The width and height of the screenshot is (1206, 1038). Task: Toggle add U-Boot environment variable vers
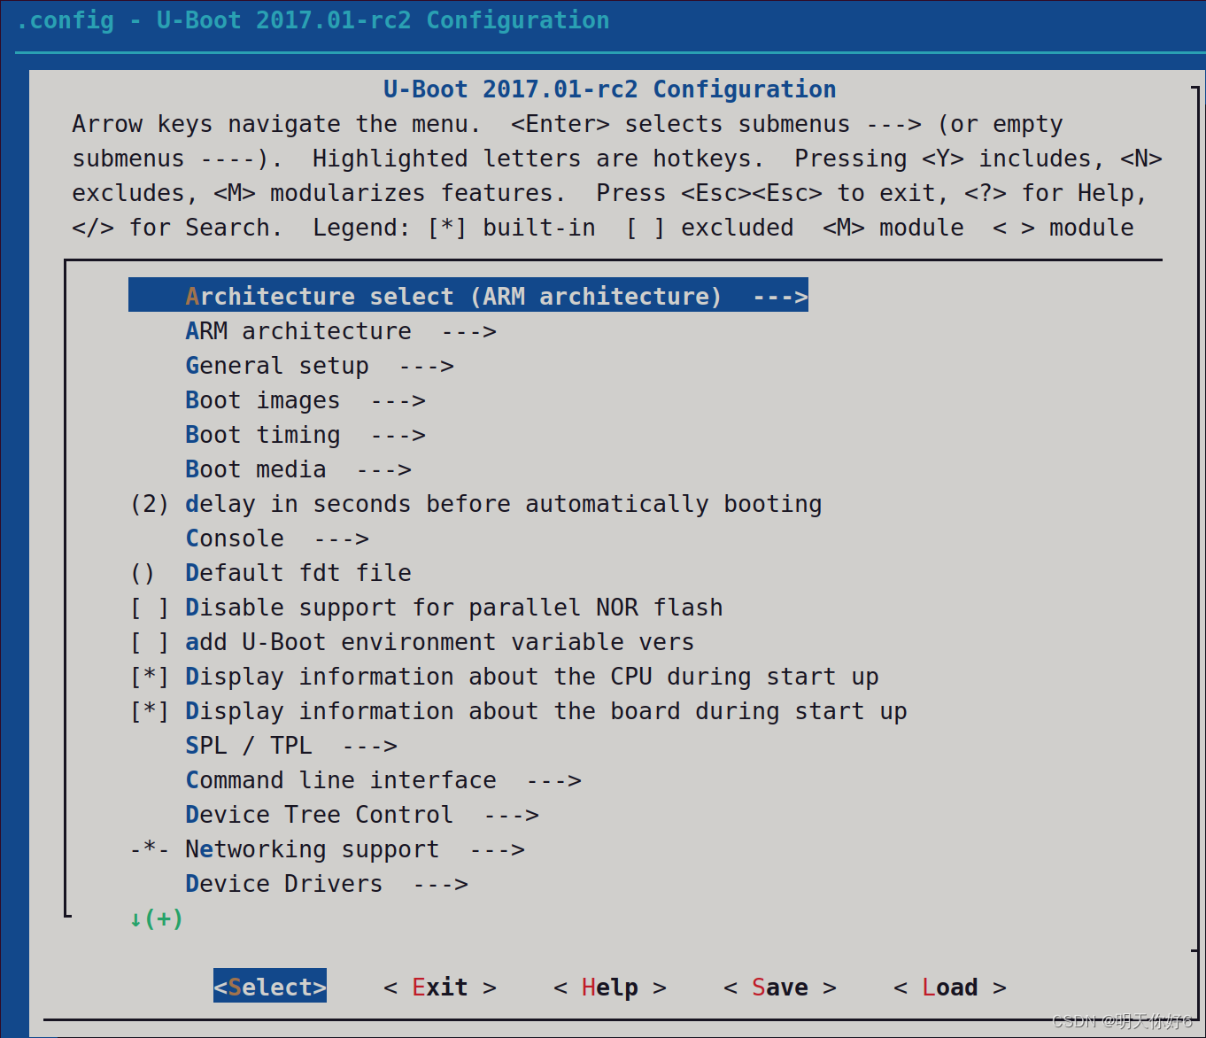tap(413, 642)
